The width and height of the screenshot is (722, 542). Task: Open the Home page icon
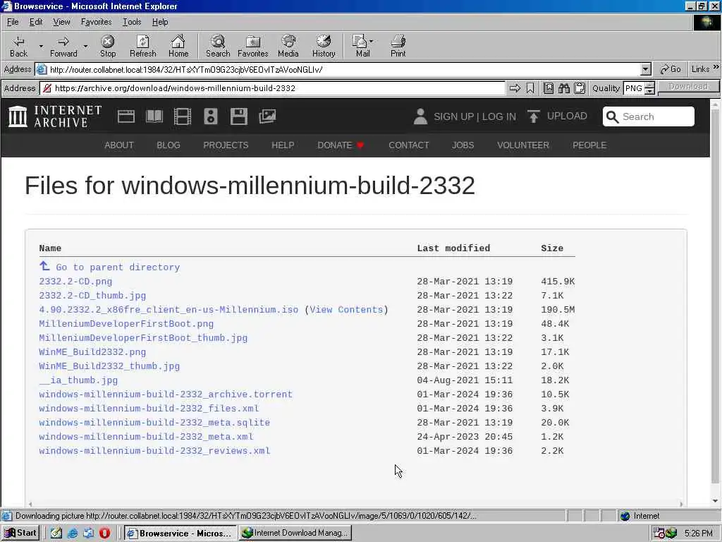pyautogui.click(x=178, y=47)
